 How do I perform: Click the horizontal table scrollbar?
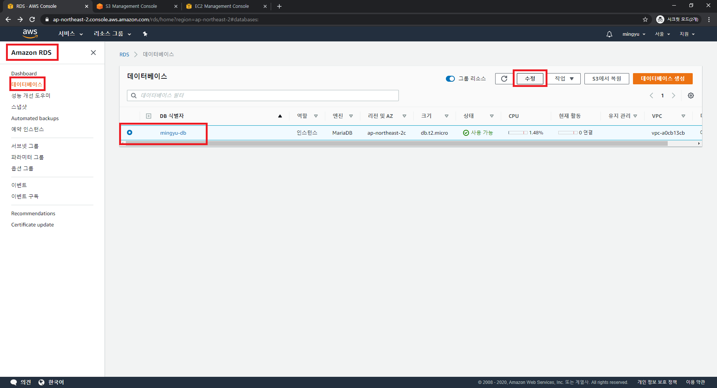pyautogui.click(x=397, y=143)
